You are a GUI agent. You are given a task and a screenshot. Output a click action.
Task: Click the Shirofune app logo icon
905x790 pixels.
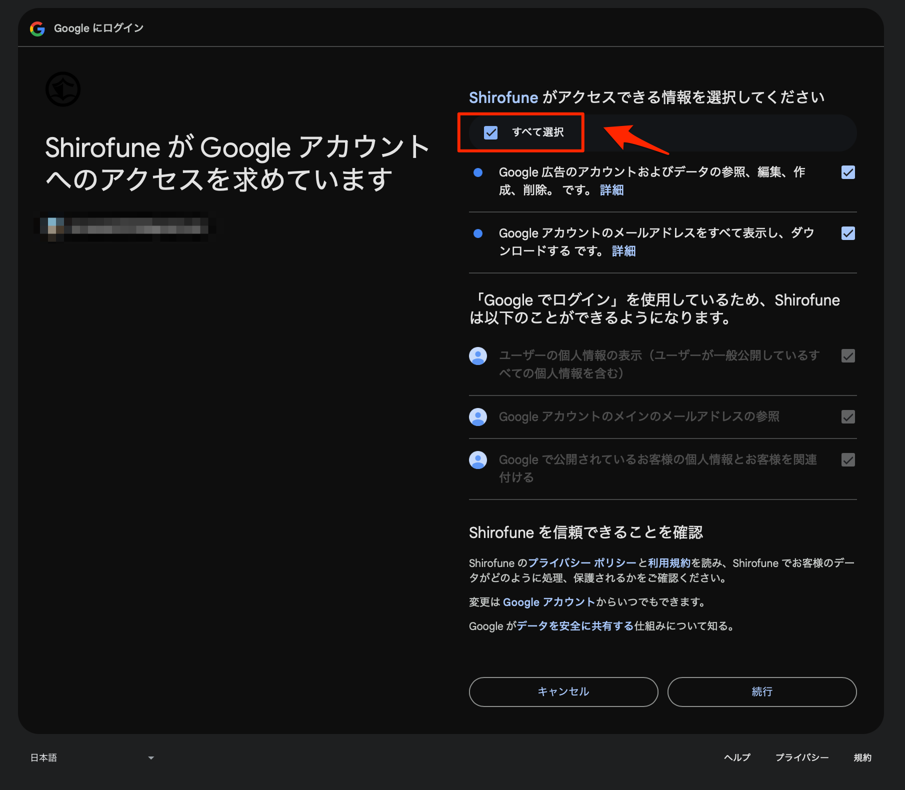[63, 89]
